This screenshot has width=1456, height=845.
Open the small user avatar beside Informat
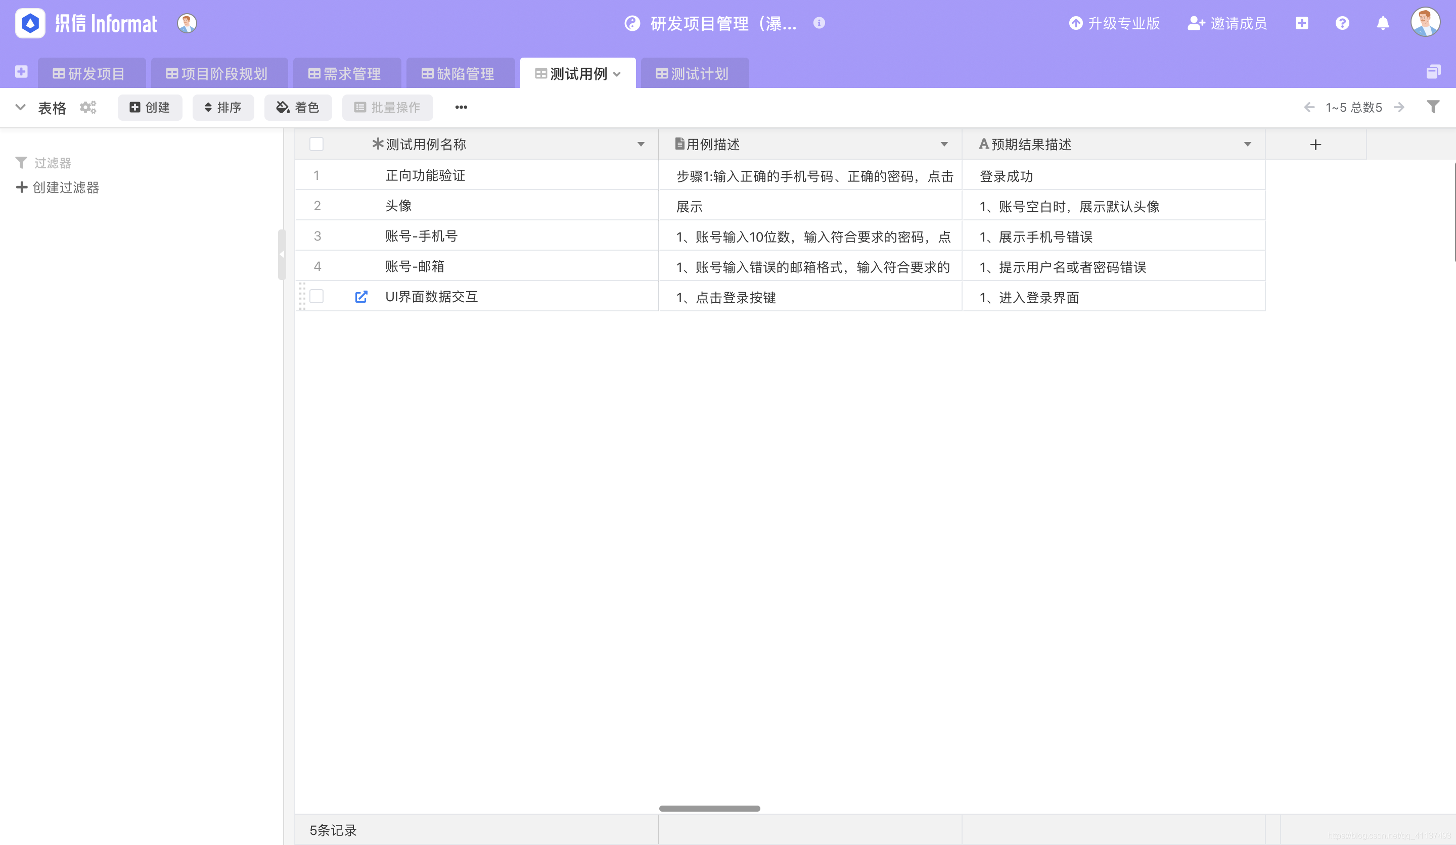click(x=187, y=24)
